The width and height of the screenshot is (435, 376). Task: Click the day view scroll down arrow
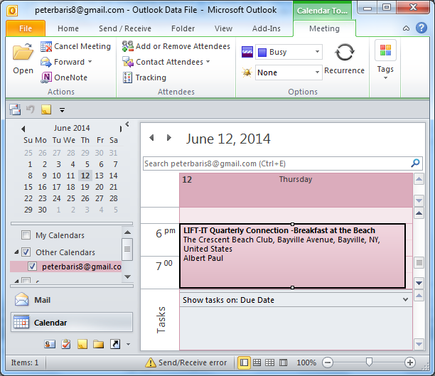pos(419,284)
